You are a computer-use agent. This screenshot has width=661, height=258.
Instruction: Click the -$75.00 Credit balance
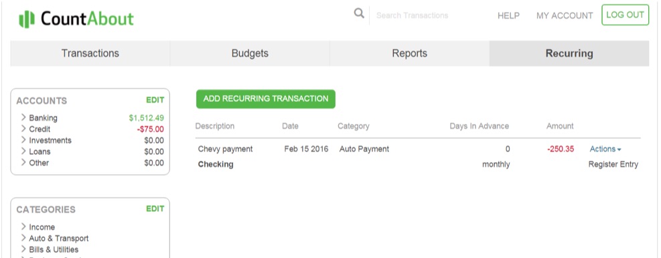coord(151,129)
